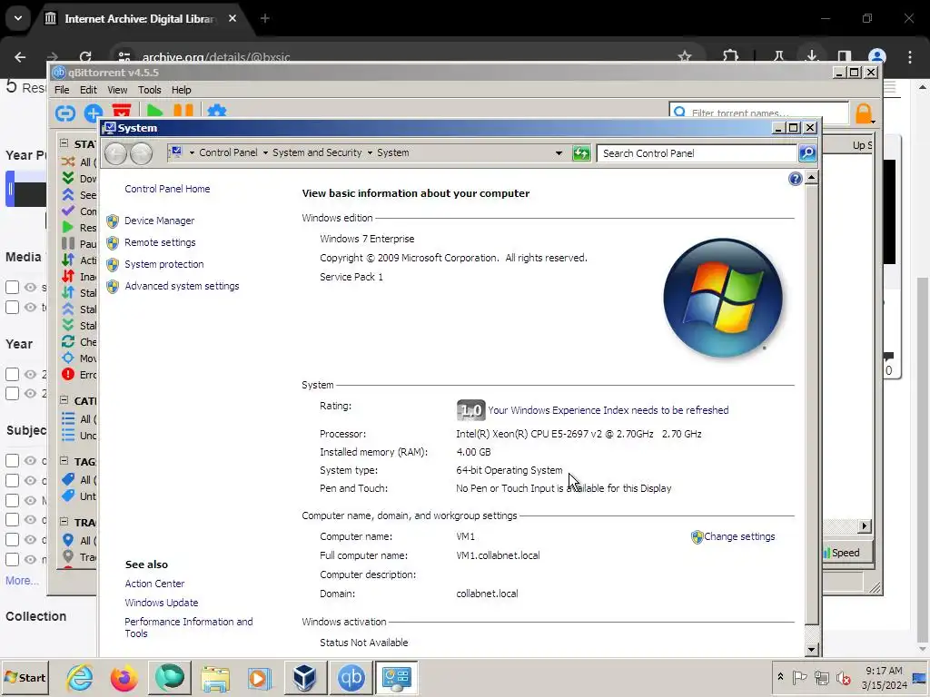Click the qBittorrent red Remove torrent icon

coord(122,112)
